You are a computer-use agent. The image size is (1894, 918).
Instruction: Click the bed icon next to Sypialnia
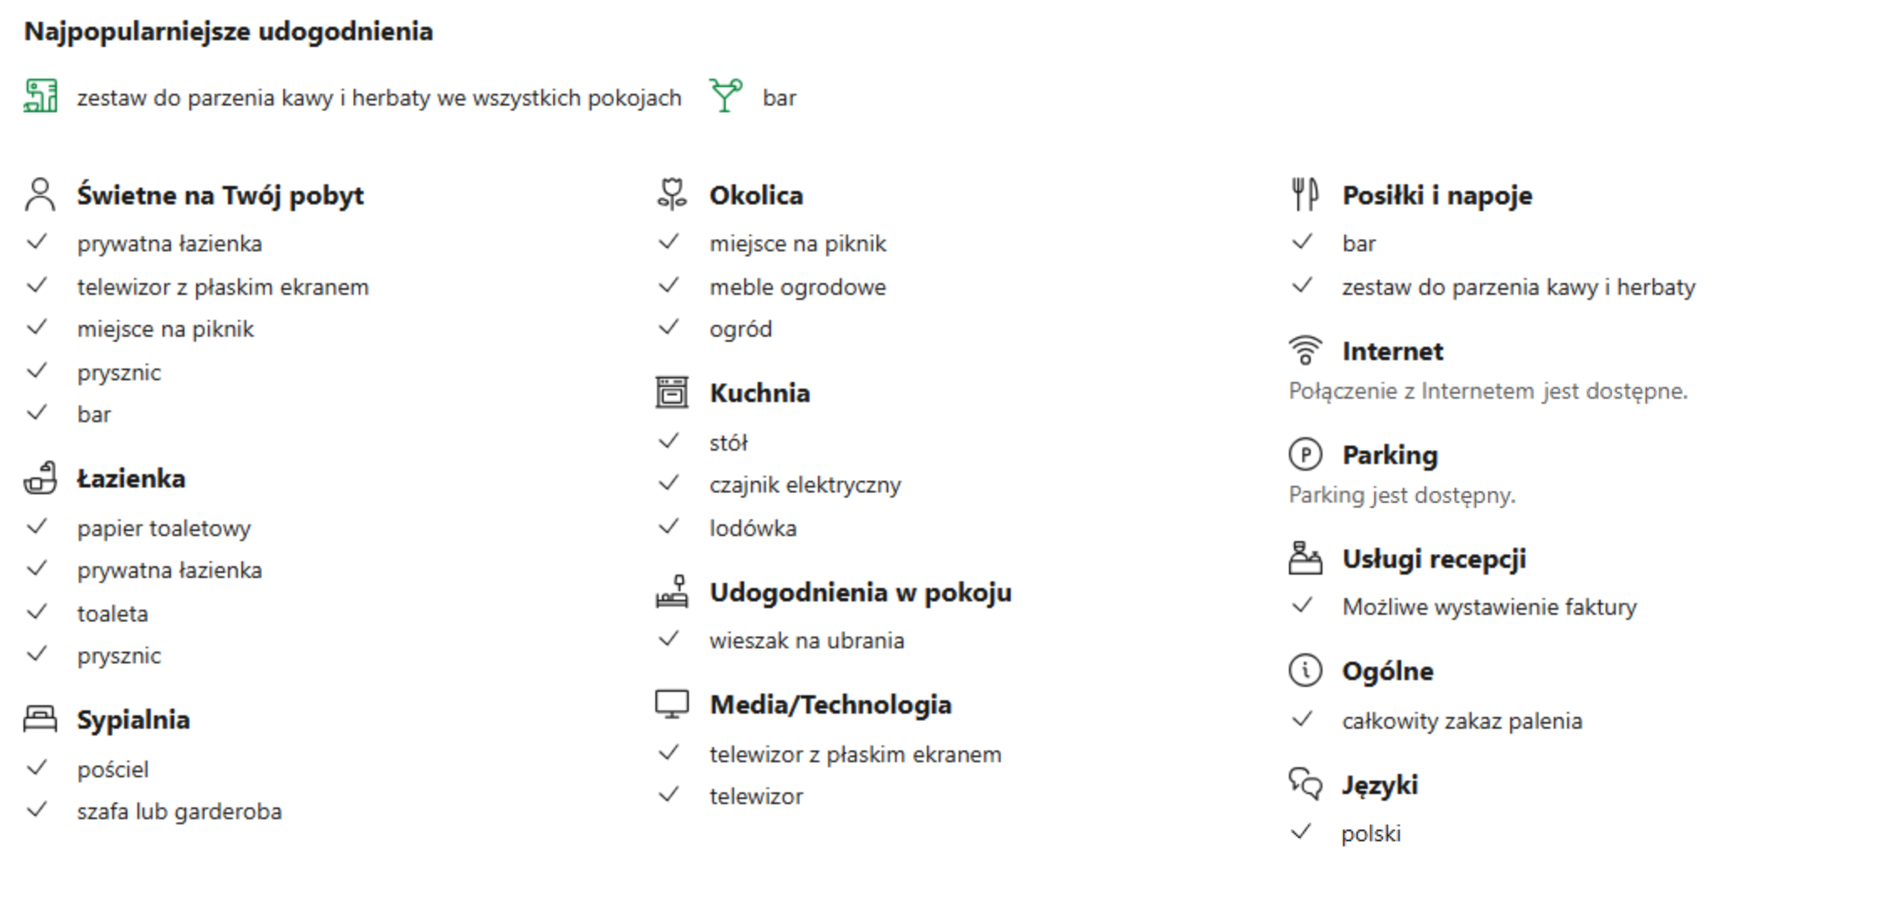pos(40,719)
